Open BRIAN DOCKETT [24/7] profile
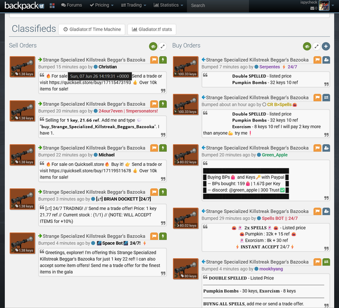Screen dimensions: 339x308 (x=123, y=199)
